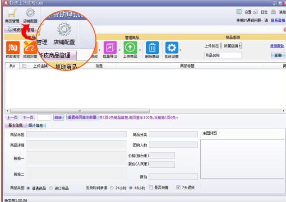Switch to the 基本信息 tab
The width and height of the screenshot is (286, 202).
tap(15, 125)
